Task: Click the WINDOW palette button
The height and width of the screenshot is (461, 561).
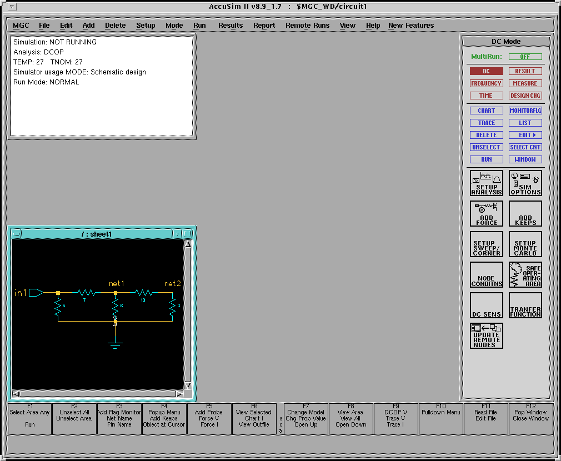Action: pyautogui.click(x=525, y=159)
